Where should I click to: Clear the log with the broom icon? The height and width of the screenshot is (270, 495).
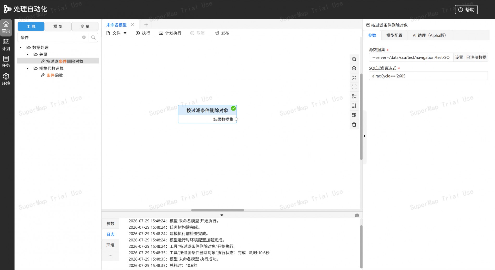coord(357,215)
